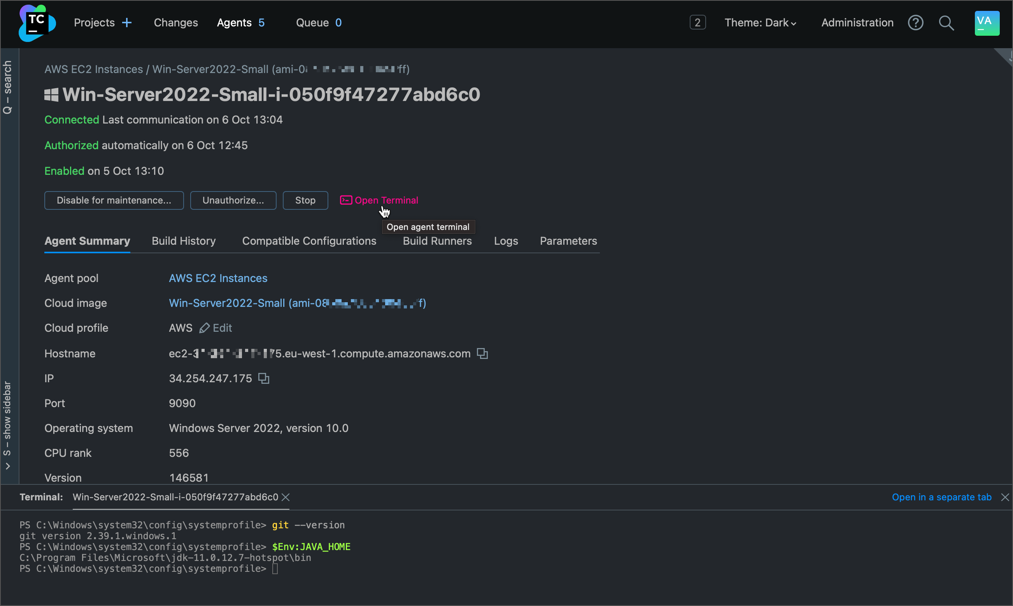Open search using the magnifier icon
Image resolution: width=1013 pixels, height=606 pixels.
(946, 23)
